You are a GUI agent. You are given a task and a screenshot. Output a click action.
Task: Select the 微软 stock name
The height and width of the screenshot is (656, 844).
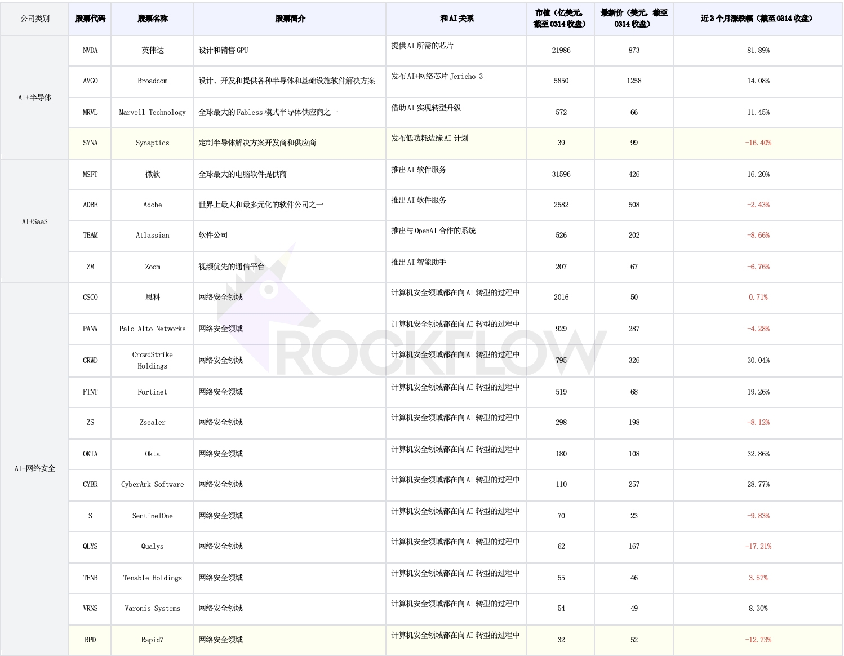coord(153,175)
